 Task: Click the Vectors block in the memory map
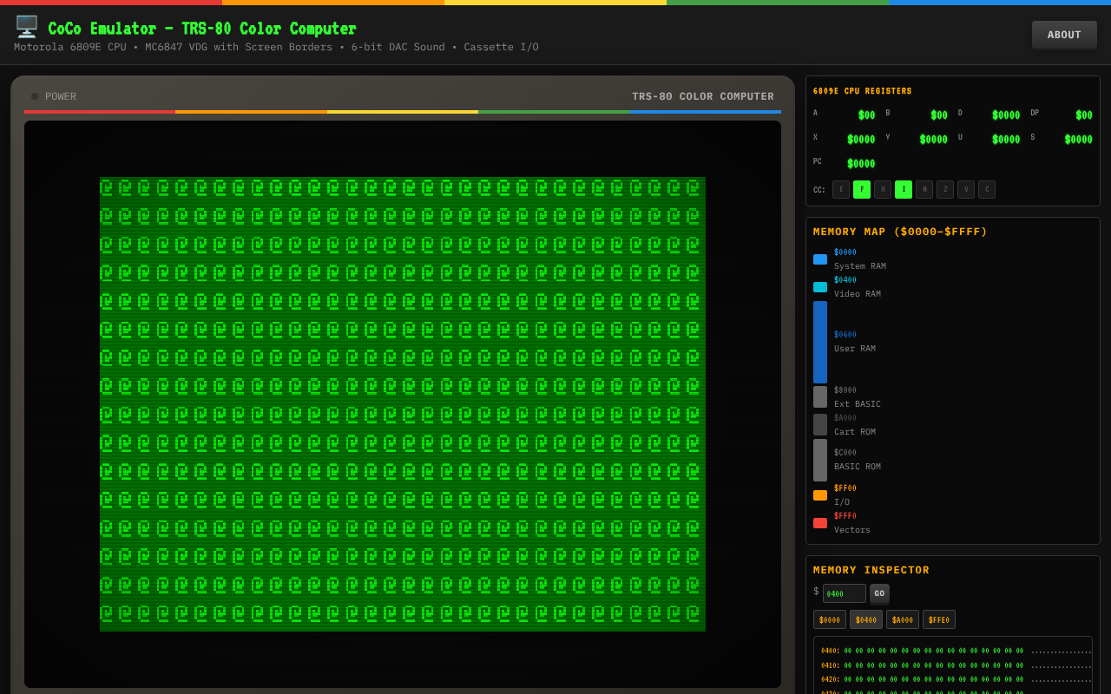(x=819, y=522)
